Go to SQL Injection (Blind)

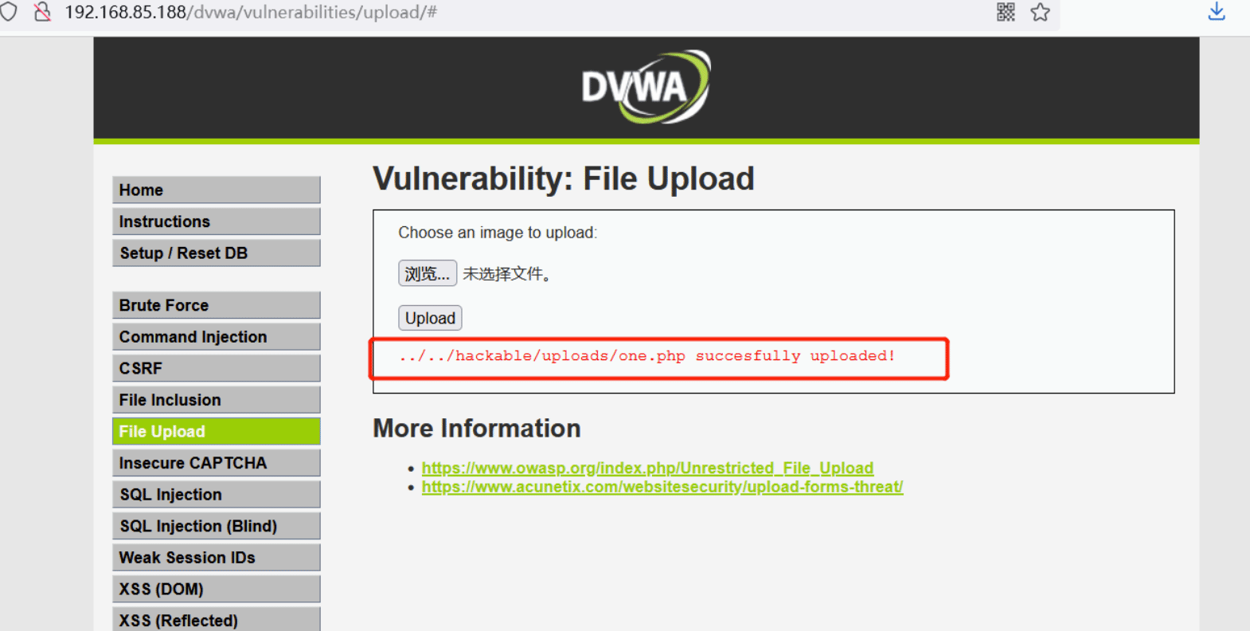click(217, 526)
